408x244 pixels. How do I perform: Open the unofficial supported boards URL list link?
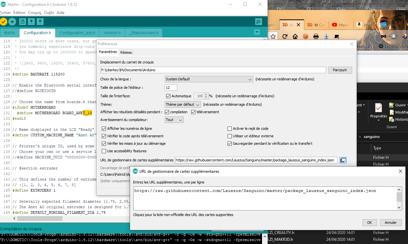click(183, 215)
